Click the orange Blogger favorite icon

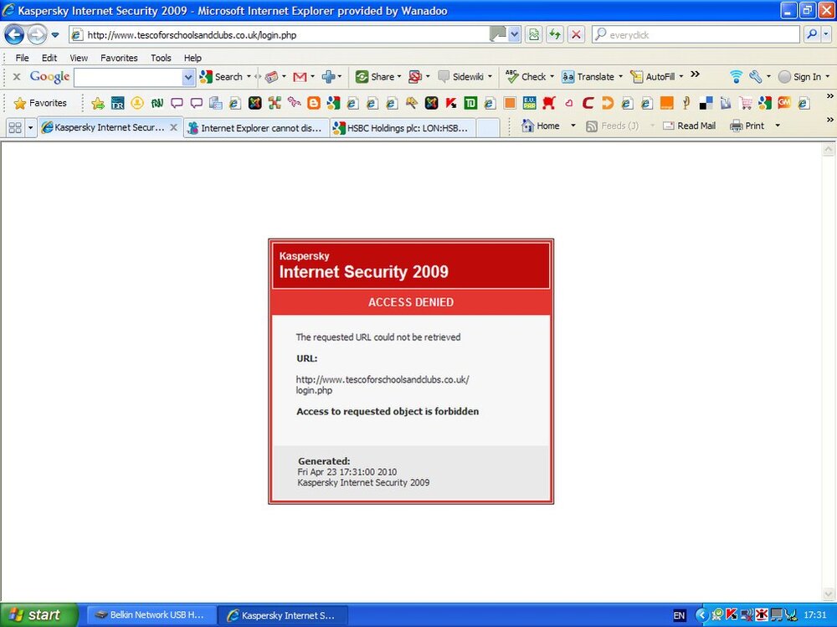point(314,103)
